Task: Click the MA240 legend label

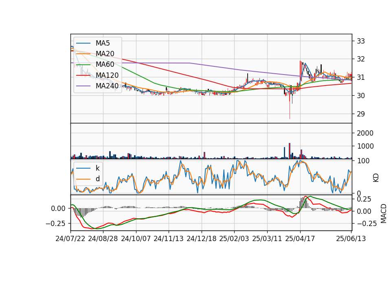Action: click(x=107, y=86)
